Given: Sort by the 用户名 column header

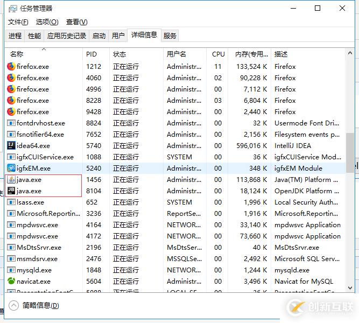Looking at the screenshot, I should click(x=185, y=54).
